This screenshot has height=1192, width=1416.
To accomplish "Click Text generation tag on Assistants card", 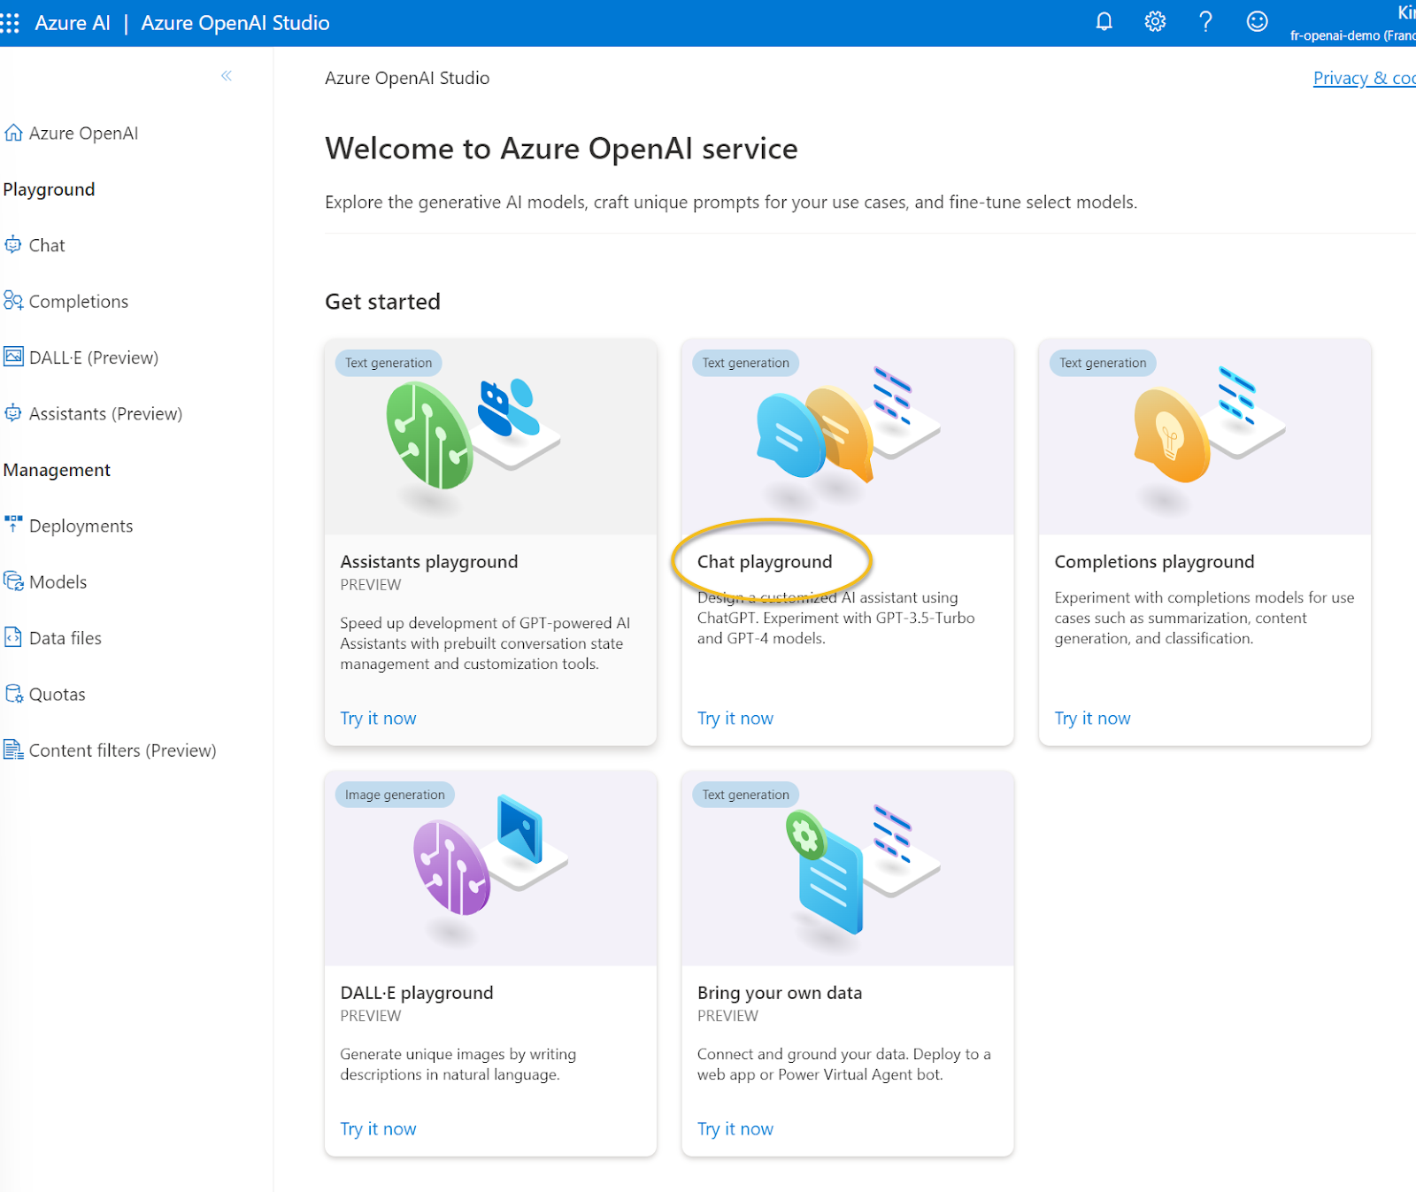I will click(x=389, y=363).
